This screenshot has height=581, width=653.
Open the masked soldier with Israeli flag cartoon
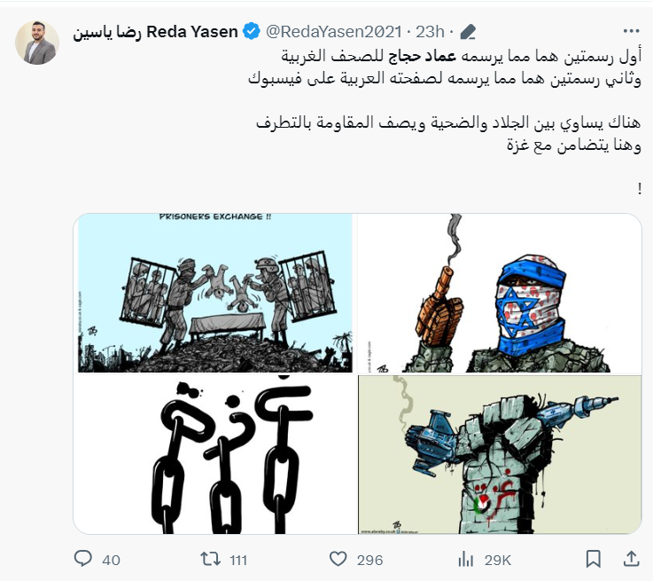click(x=500, y=293)
